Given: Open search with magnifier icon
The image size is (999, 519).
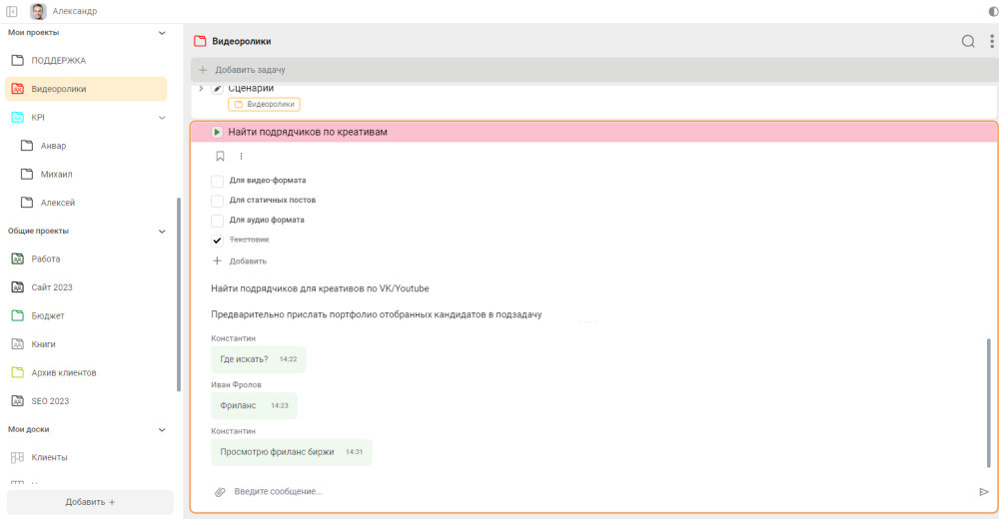Looking at the screenshot, I should click(x=968, y=41).
